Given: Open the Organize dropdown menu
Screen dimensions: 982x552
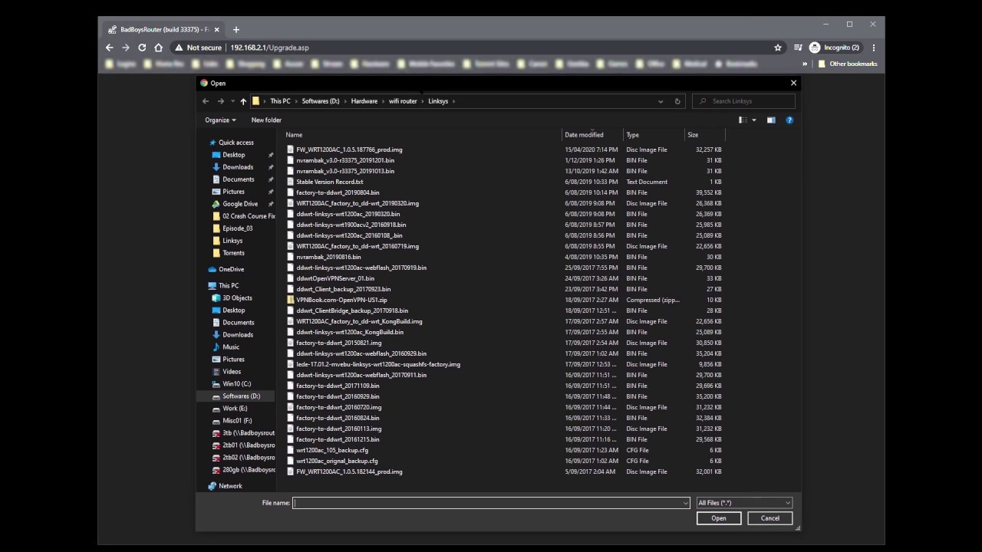Looking at the screenshot, I should point(220,120).
